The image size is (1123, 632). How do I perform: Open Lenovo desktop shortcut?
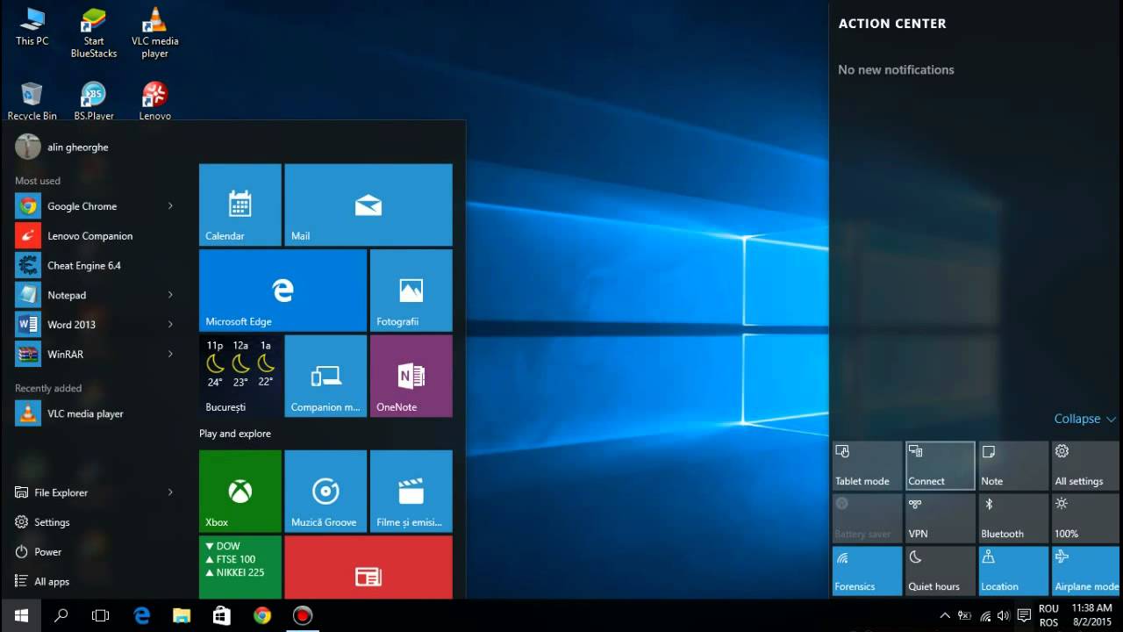(155, 101)
